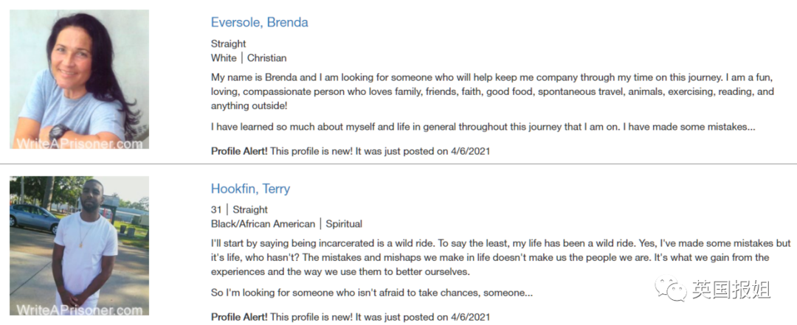Click the '31 | Straight' attribute line

[x=239, y=210]
